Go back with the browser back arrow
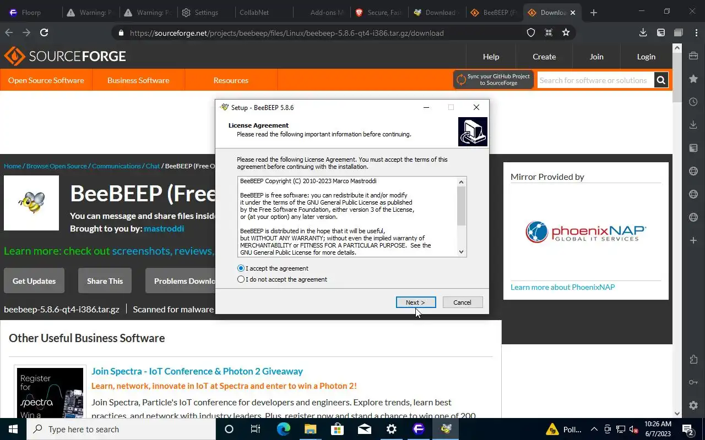The image size is (705, 440). point(9,33)
